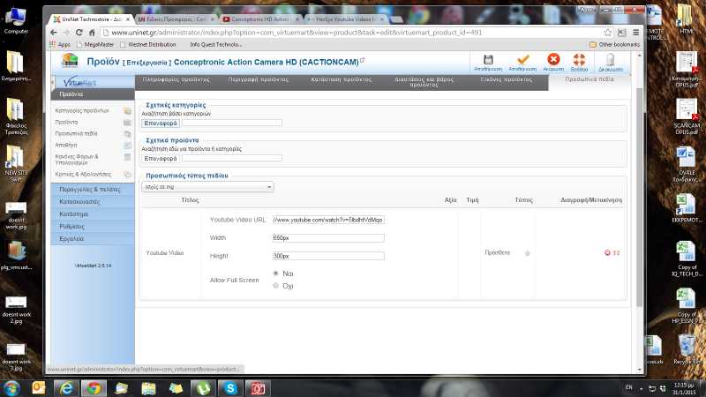Click the Προσωπικά πεδία sidebar icon
The height and width of the screenshot is (397, 706).
(127, 134)
